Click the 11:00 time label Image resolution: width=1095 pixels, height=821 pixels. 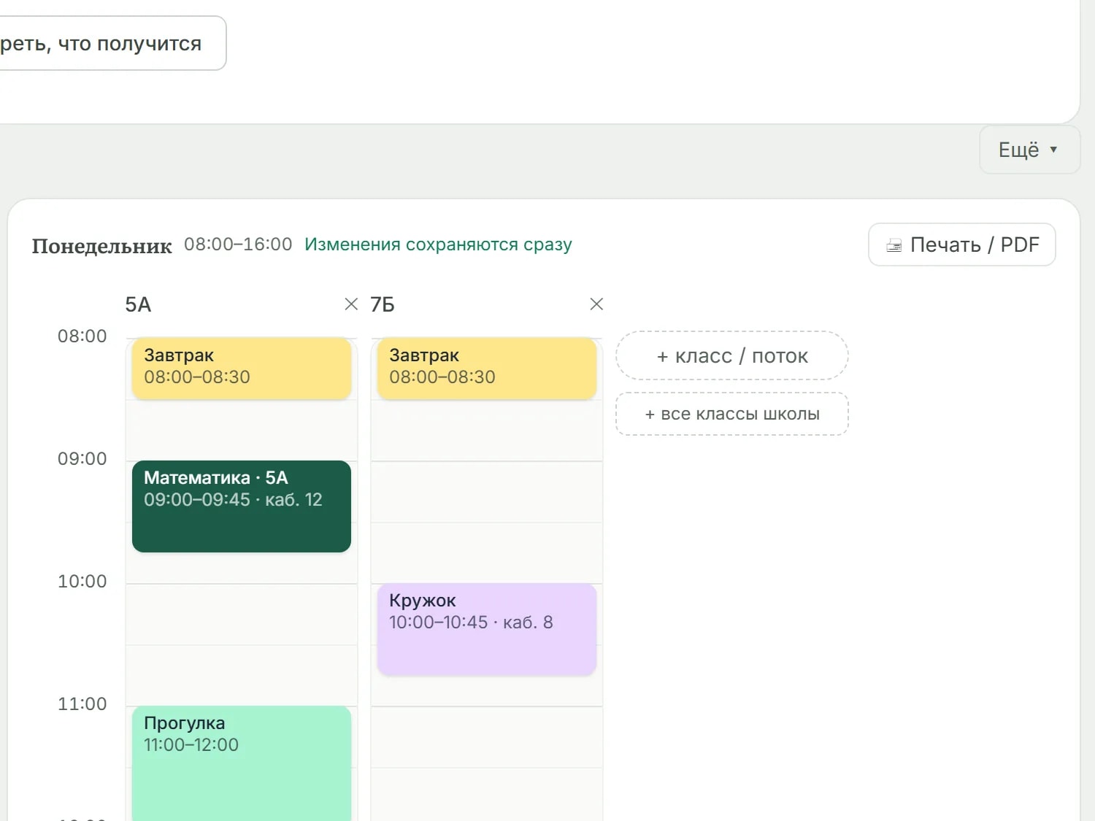tap(82, 704)
